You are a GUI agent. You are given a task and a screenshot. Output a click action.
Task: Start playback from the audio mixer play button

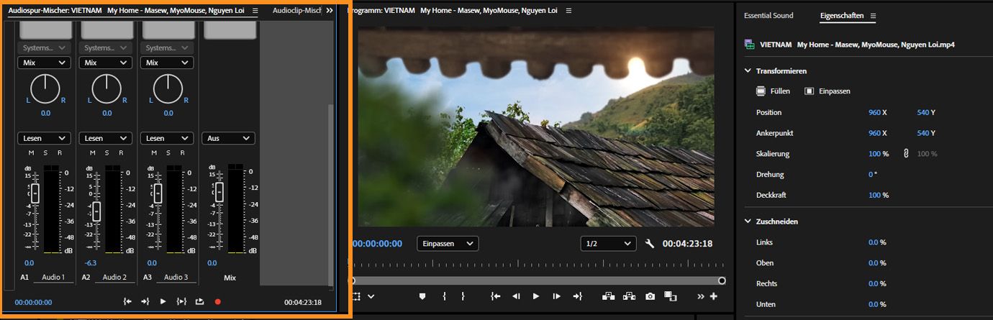pos(163,302)
